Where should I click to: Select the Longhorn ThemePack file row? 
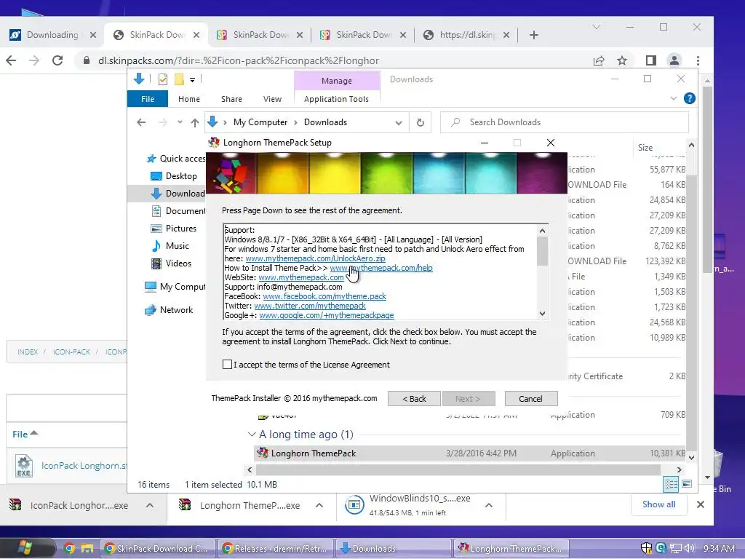(x=469, y=453)
